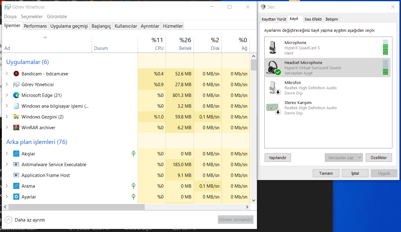This screenshot has height=232, width=401.
Task: Expand the Görev Yöneticisi process group
Action: pyautogui.click(x=7, y=84)
